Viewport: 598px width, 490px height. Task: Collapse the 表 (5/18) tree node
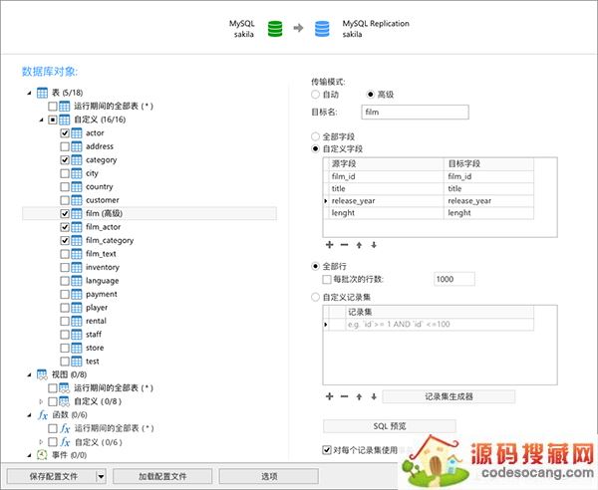28,93
